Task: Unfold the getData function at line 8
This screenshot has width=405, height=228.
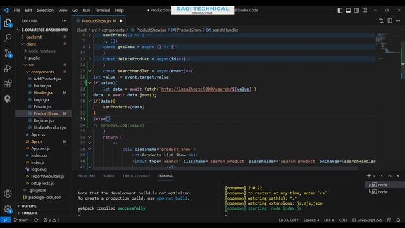Action: [90, 47]
